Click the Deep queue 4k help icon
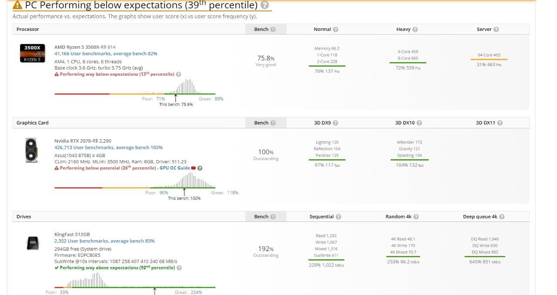The width and height of the screenshot is (557, 295). pos(502,217)
